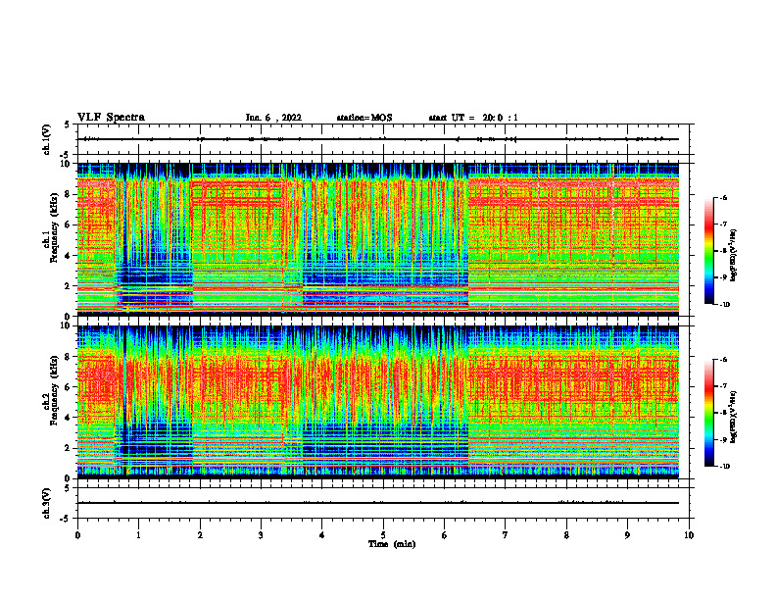This screenshot has height=600, width=776.
Task: Click inside the ch.2 spectrogram panel
Action: click(x=378, y=402)
